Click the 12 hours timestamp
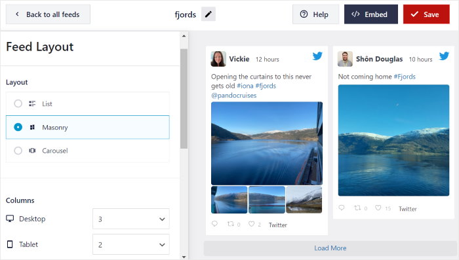 coord(268,60)
